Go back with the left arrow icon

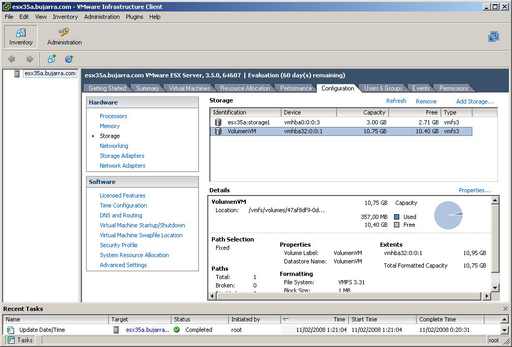click(11, 59)
